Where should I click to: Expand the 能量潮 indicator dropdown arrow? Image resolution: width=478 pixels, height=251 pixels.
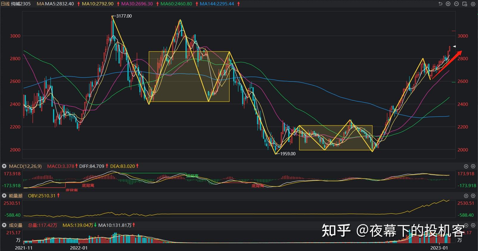tap(4, 196)
